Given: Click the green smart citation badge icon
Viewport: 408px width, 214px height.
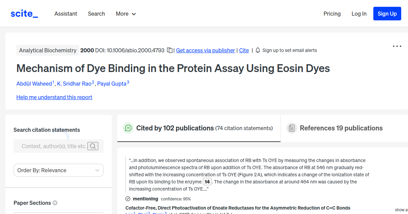Looking at the screenshot, I should point(128,128).
